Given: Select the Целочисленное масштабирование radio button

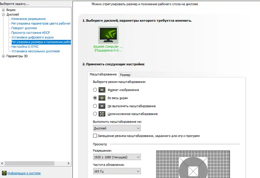Looking at the screenshot, I should pos(95,114).
